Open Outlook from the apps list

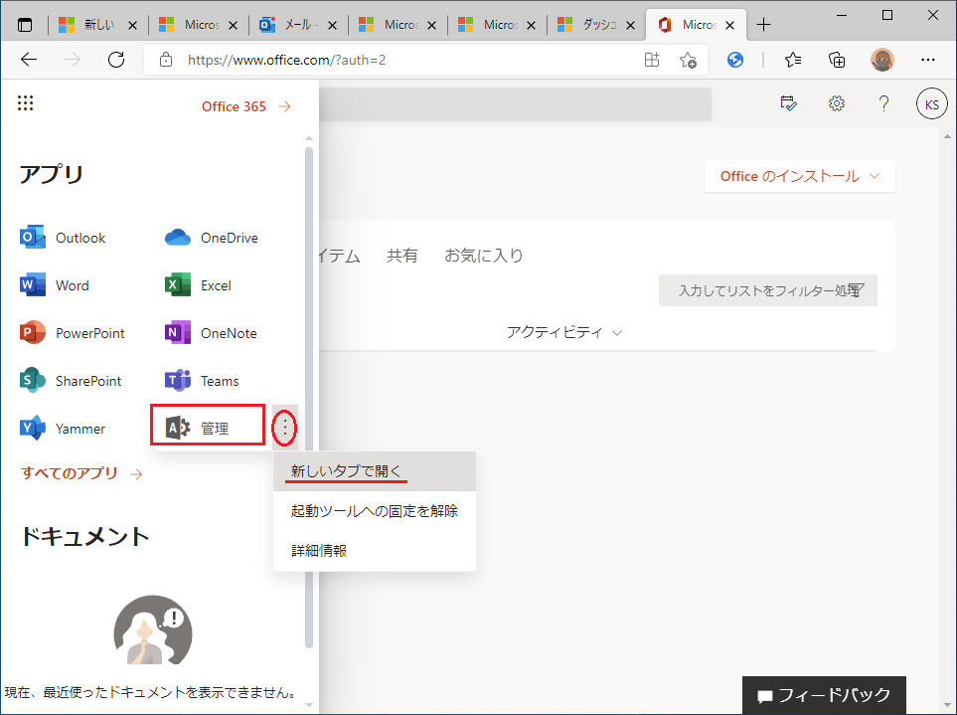(x=63, y=238)
